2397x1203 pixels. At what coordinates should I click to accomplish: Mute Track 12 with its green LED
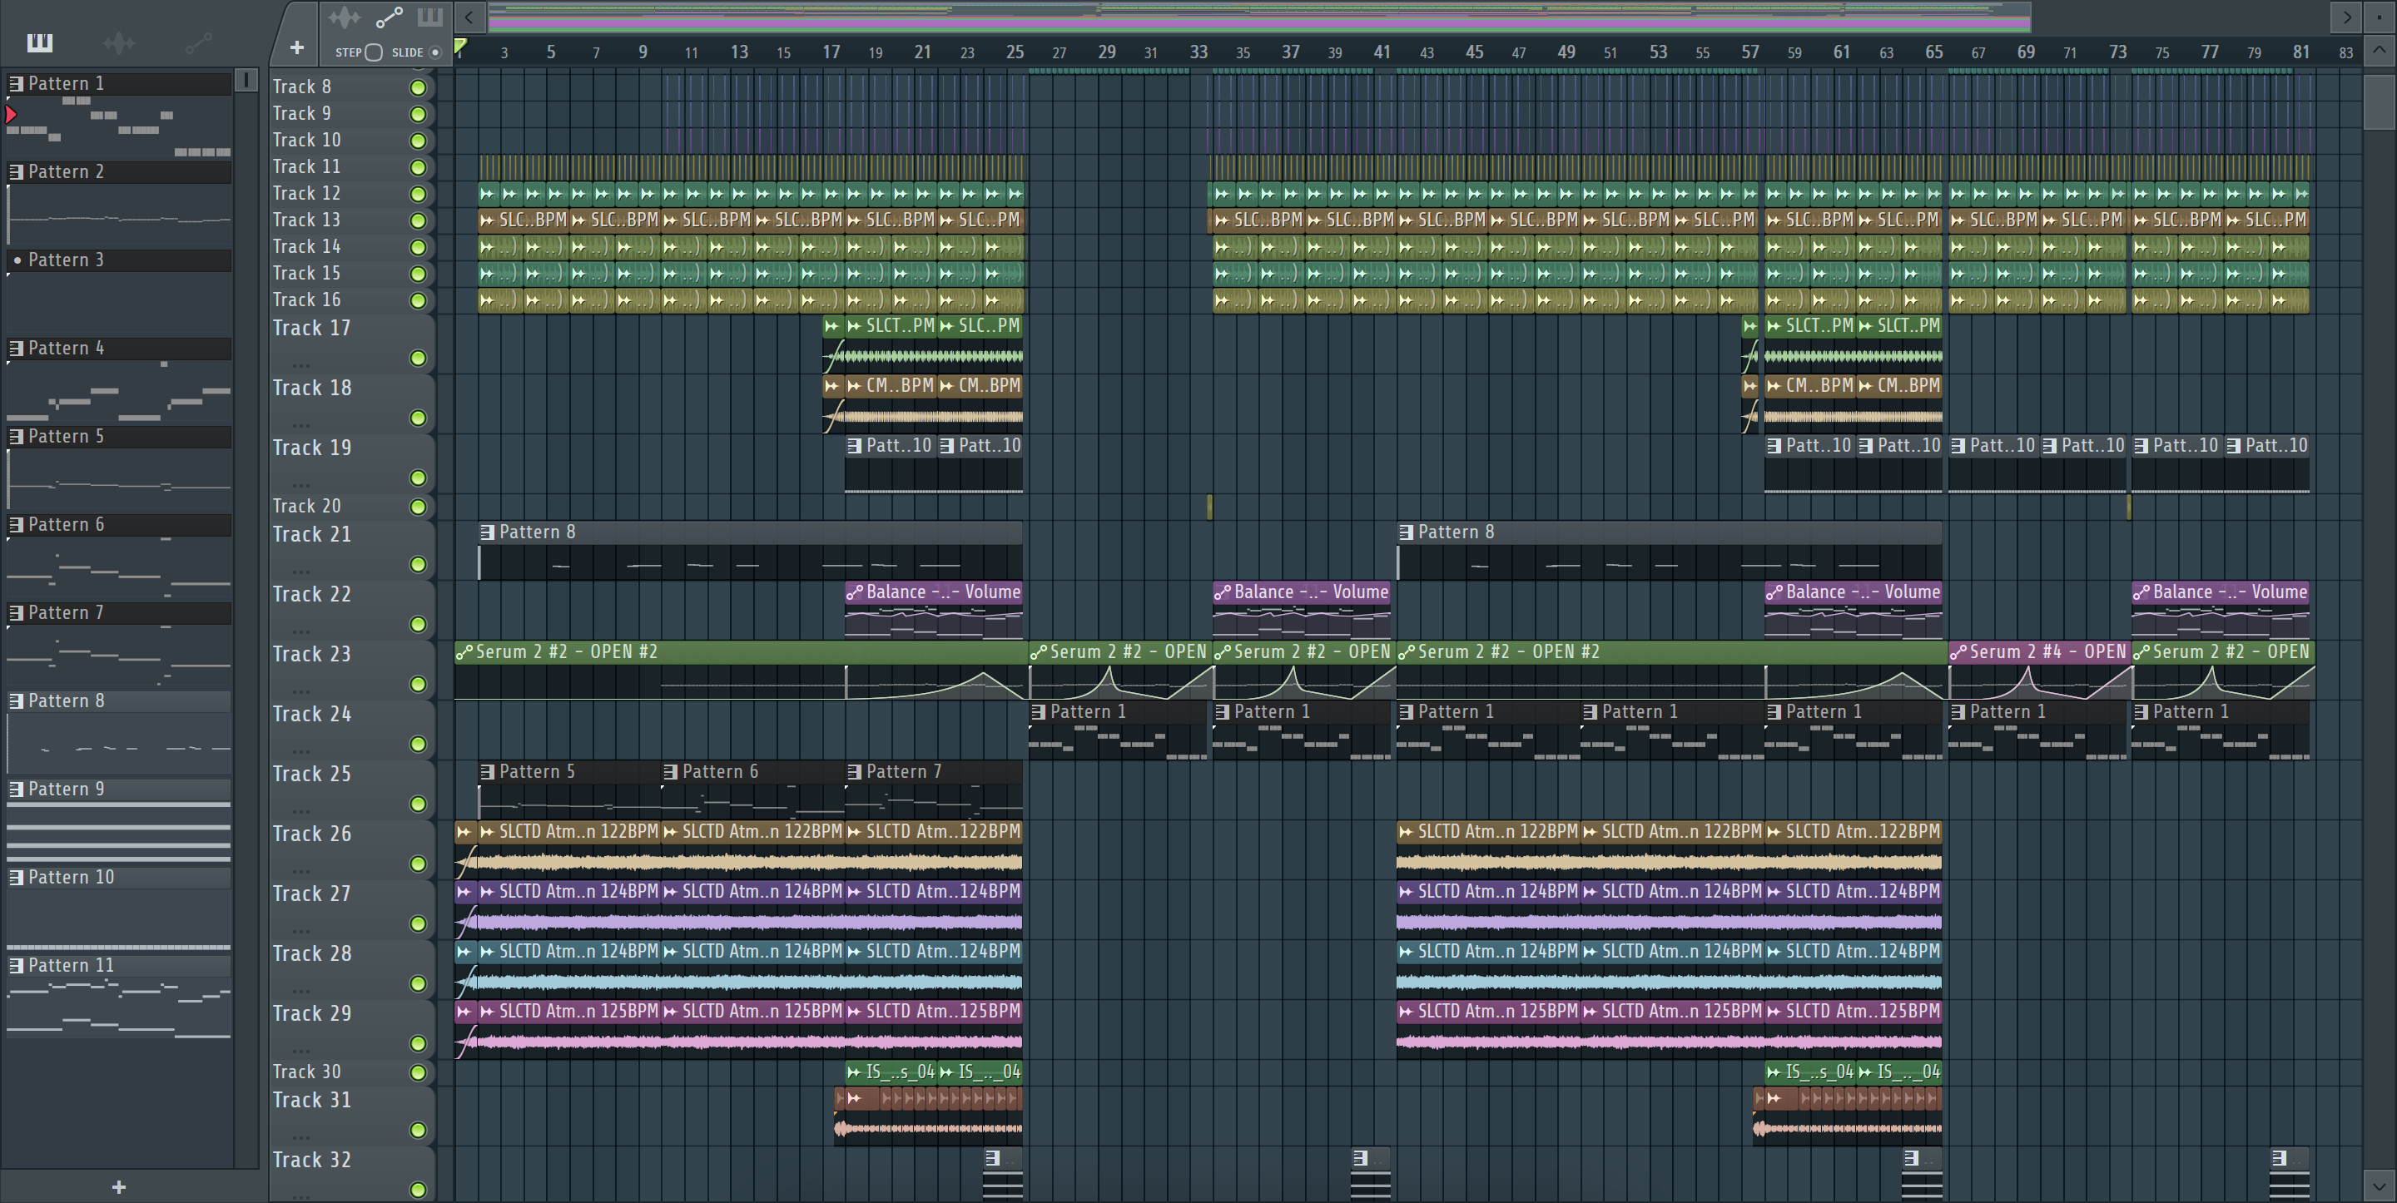pos(419,195)
